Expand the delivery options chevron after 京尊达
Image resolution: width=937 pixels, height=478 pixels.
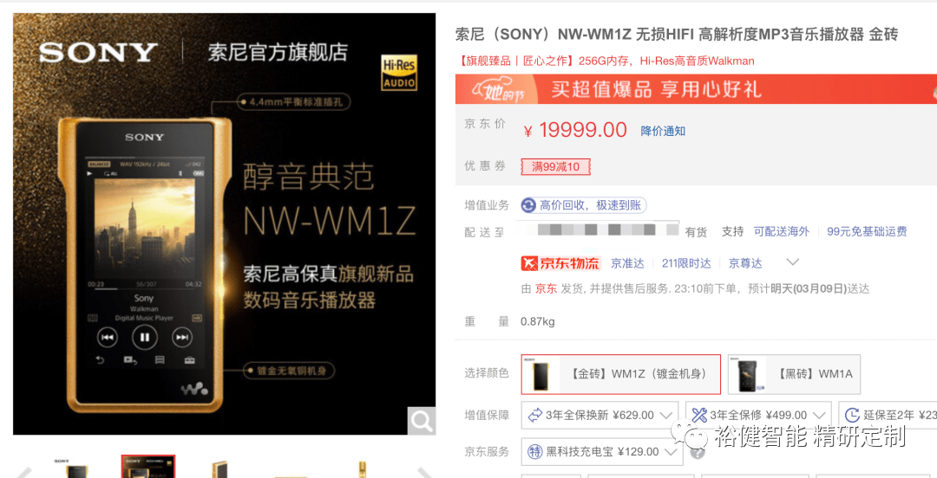pos(792,262)
